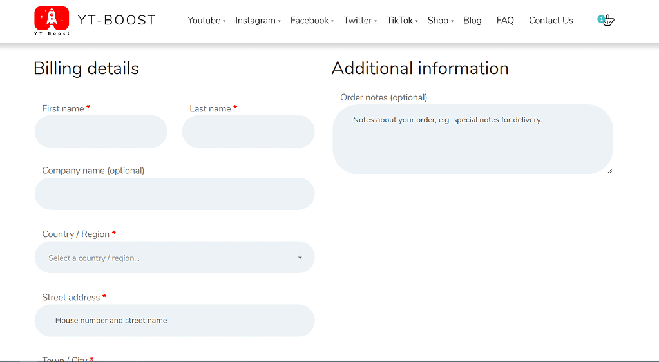Click the Company name input field
The height and width of the screenshot is (362, 659).
click(x=175, y=194)
